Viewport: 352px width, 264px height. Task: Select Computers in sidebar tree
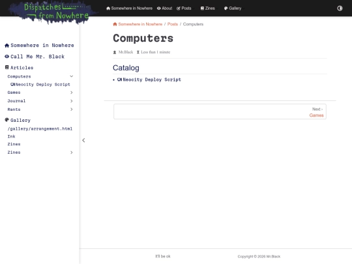pos(19,76)
